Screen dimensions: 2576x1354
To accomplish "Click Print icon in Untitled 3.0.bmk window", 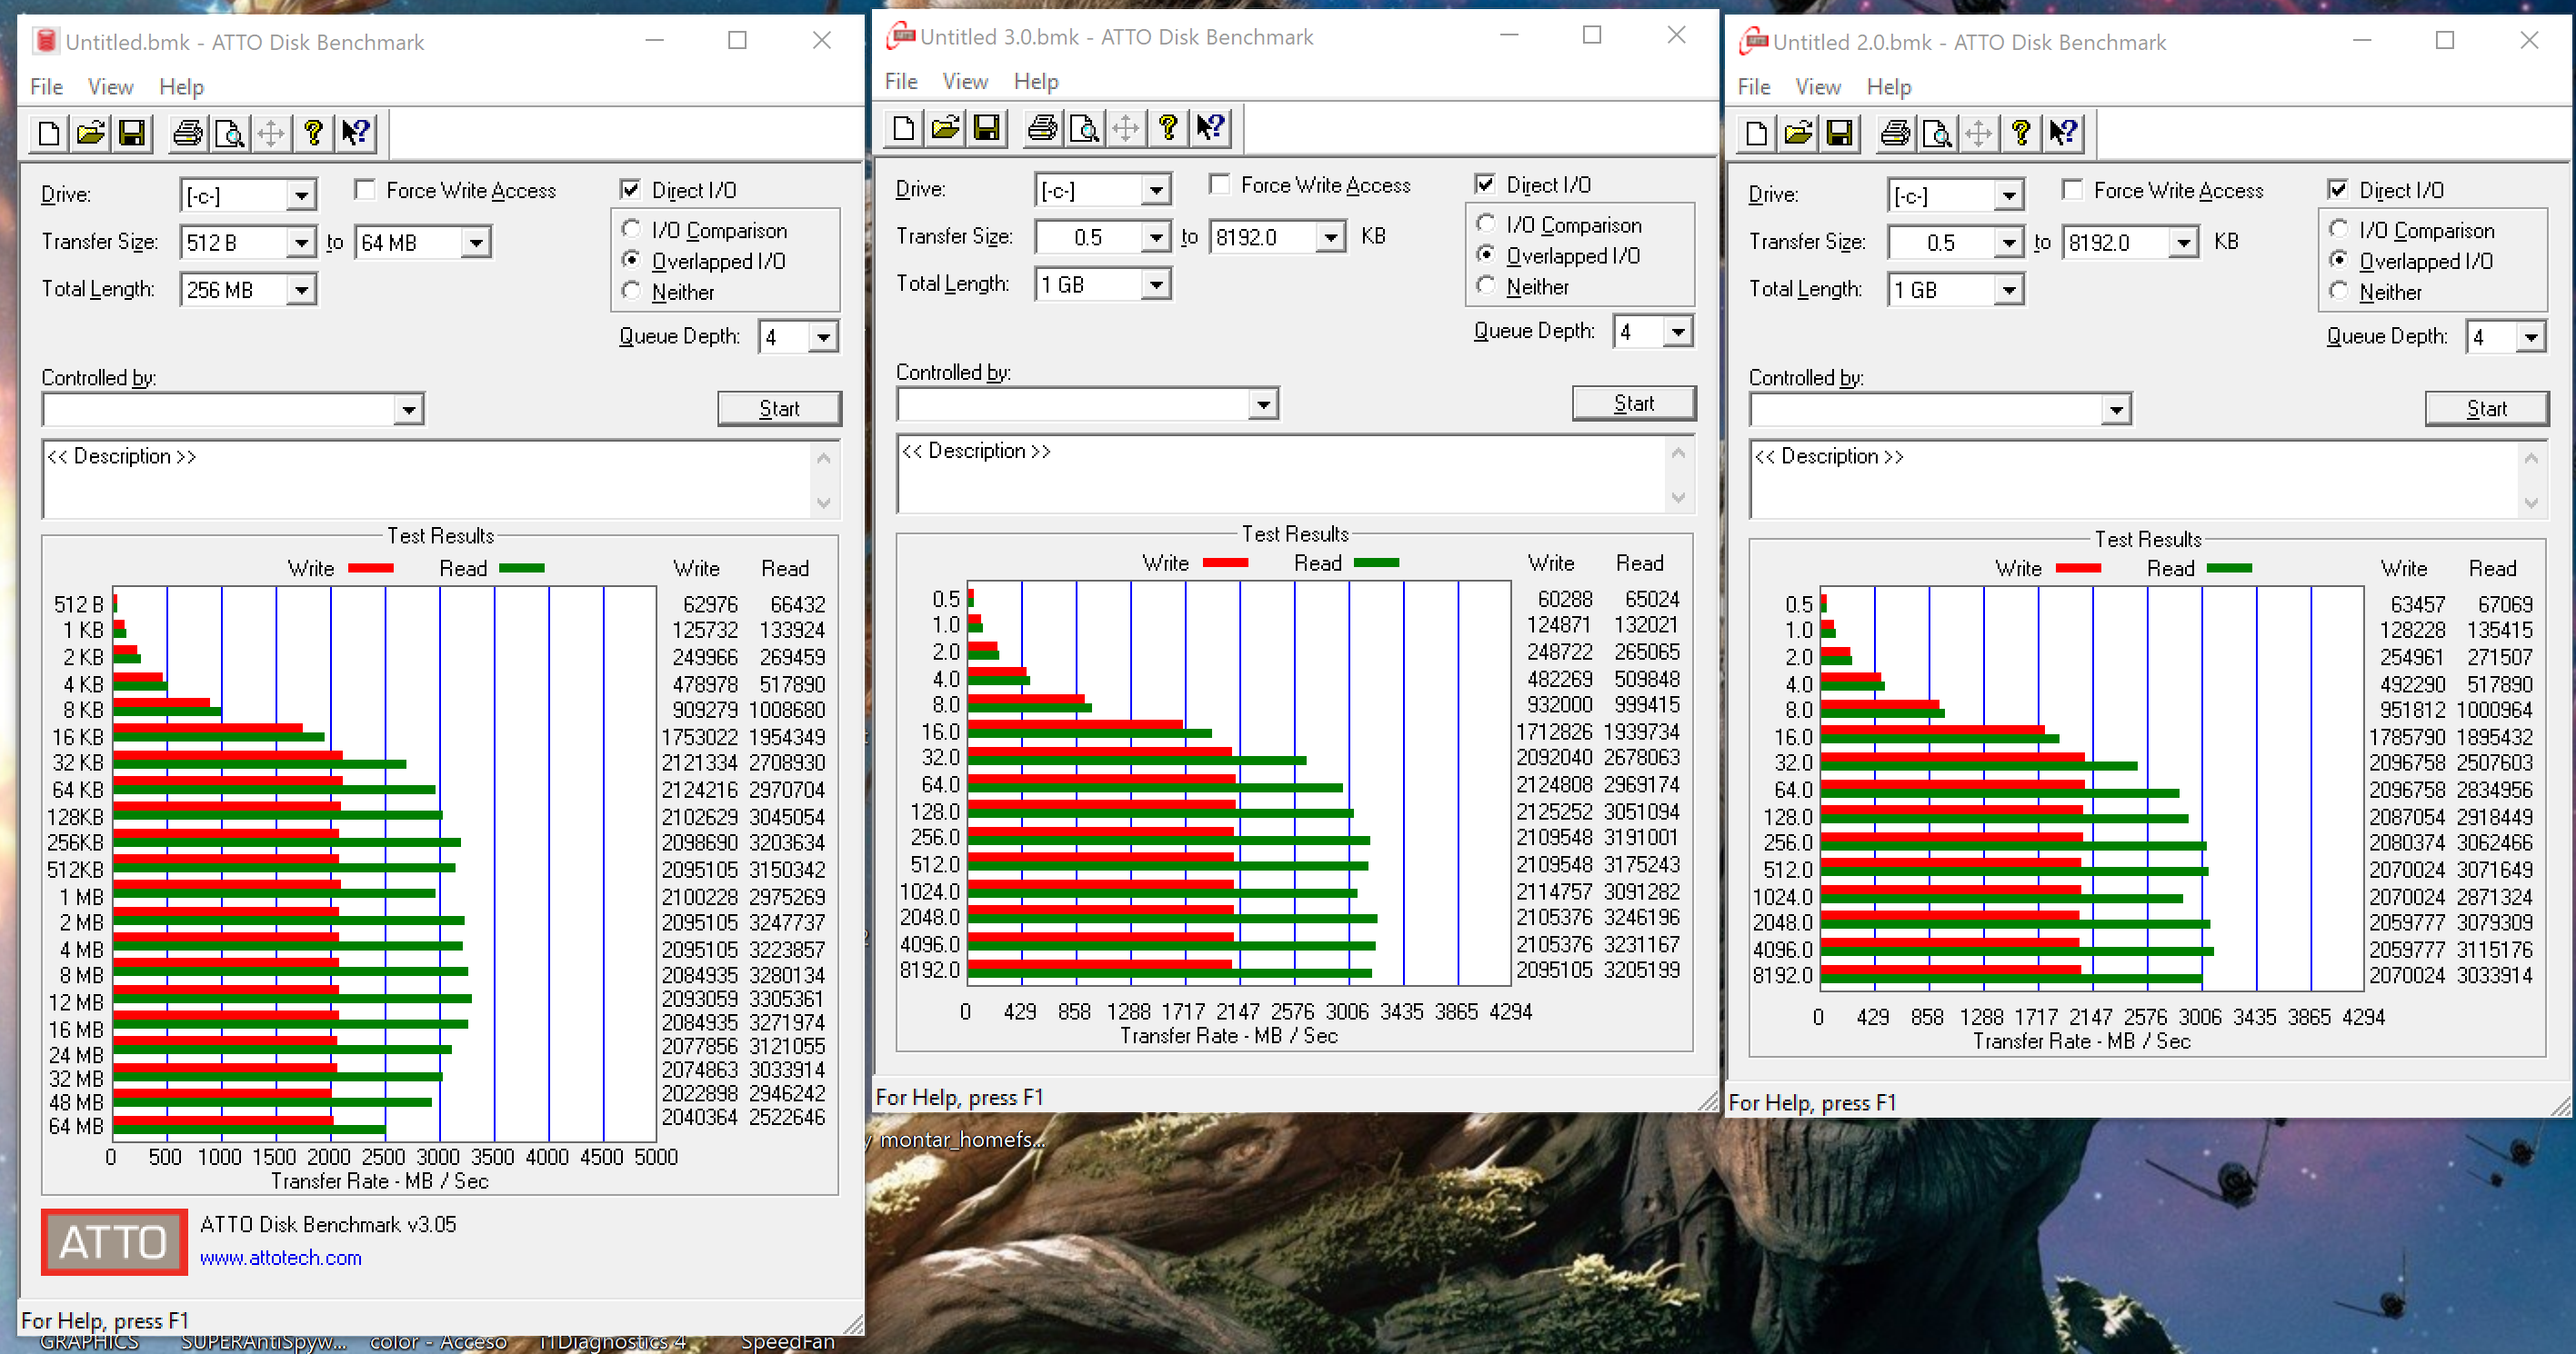I will pyautogui.click(x=1043, y=128).
